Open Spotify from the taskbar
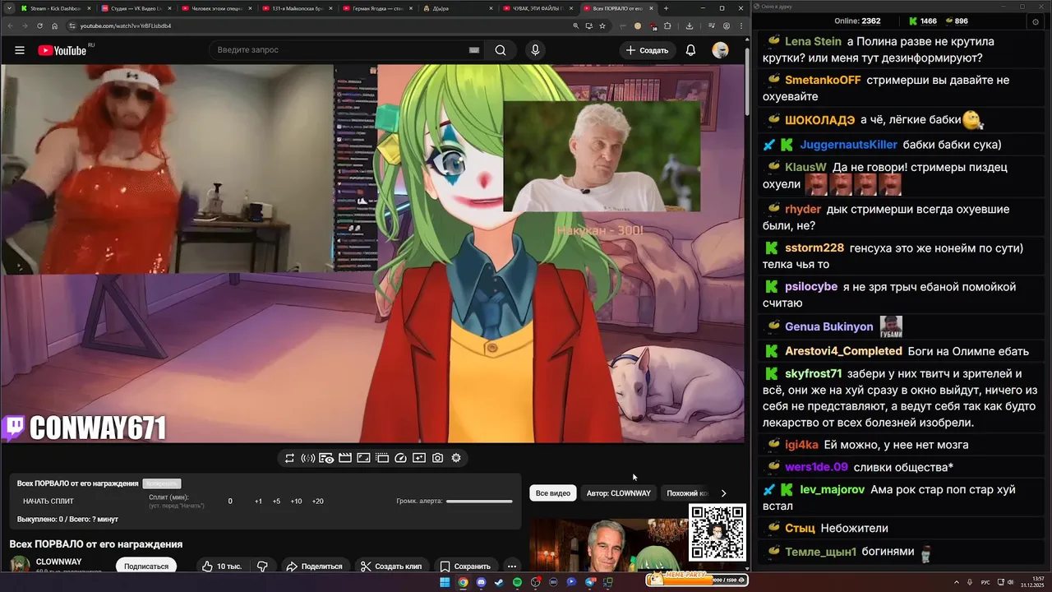This screenshot has width=1052, height=592. coord(517,582)
